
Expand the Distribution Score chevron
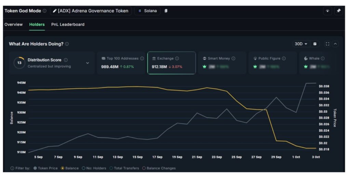point(87,63)
